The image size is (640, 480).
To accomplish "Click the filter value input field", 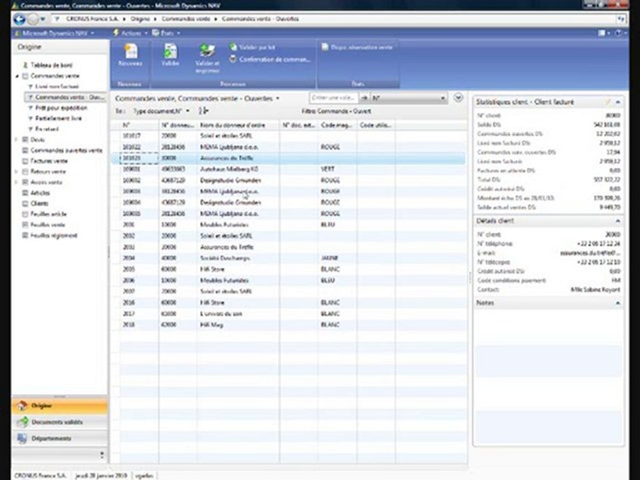I will pyautogui.click(x=333, y=98).
